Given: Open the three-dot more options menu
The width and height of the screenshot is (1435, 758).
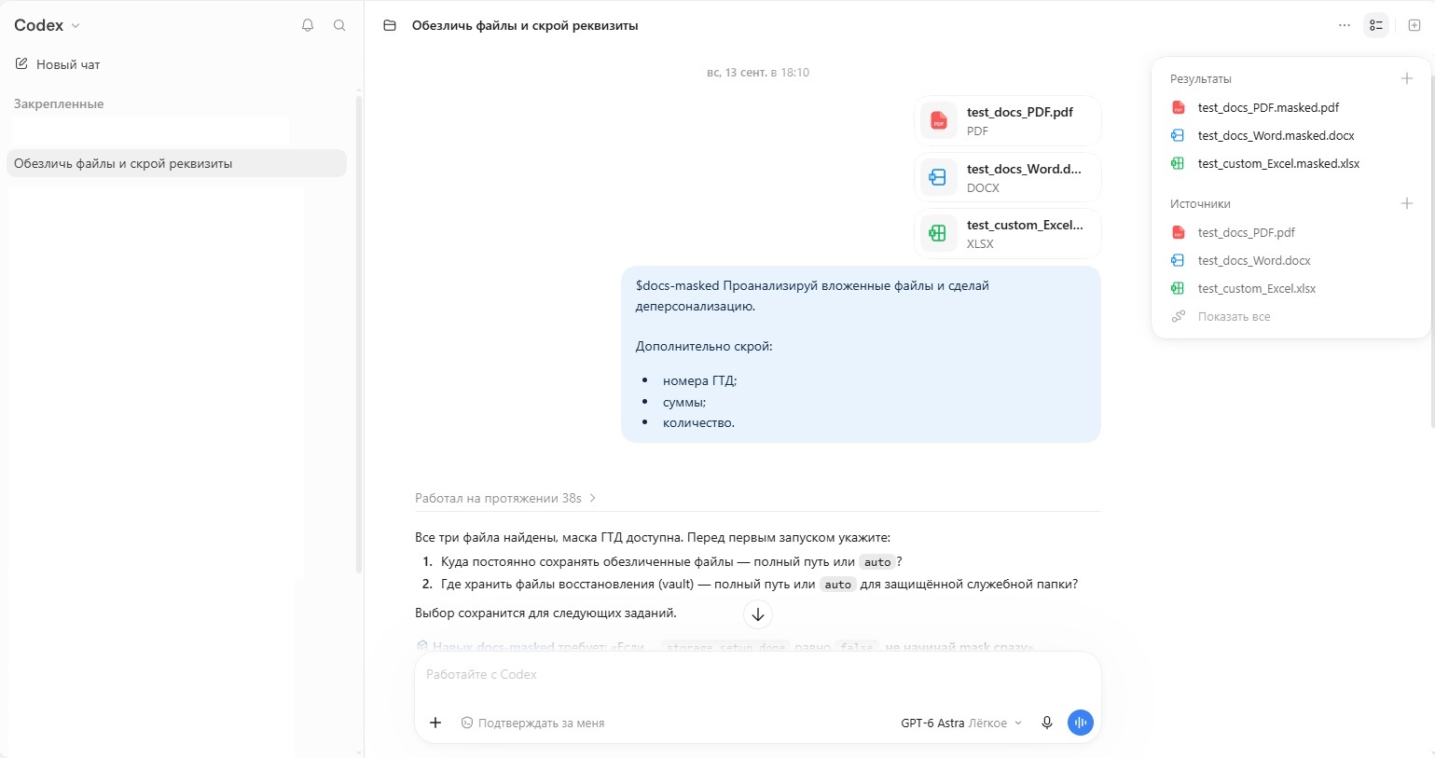Looking at the screenshot, I should [x=1345, y=25].
